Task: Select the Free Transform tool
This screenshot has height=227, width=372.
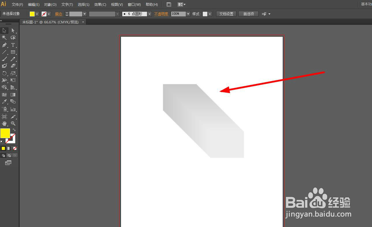Action: click(13, 80)
